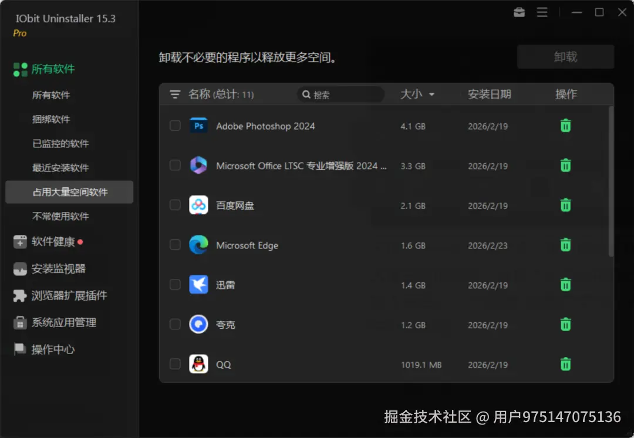The image size is (634, 438).
Task: Click the Adobe Photoshop 2024 name text
Action: coord(265,126)
